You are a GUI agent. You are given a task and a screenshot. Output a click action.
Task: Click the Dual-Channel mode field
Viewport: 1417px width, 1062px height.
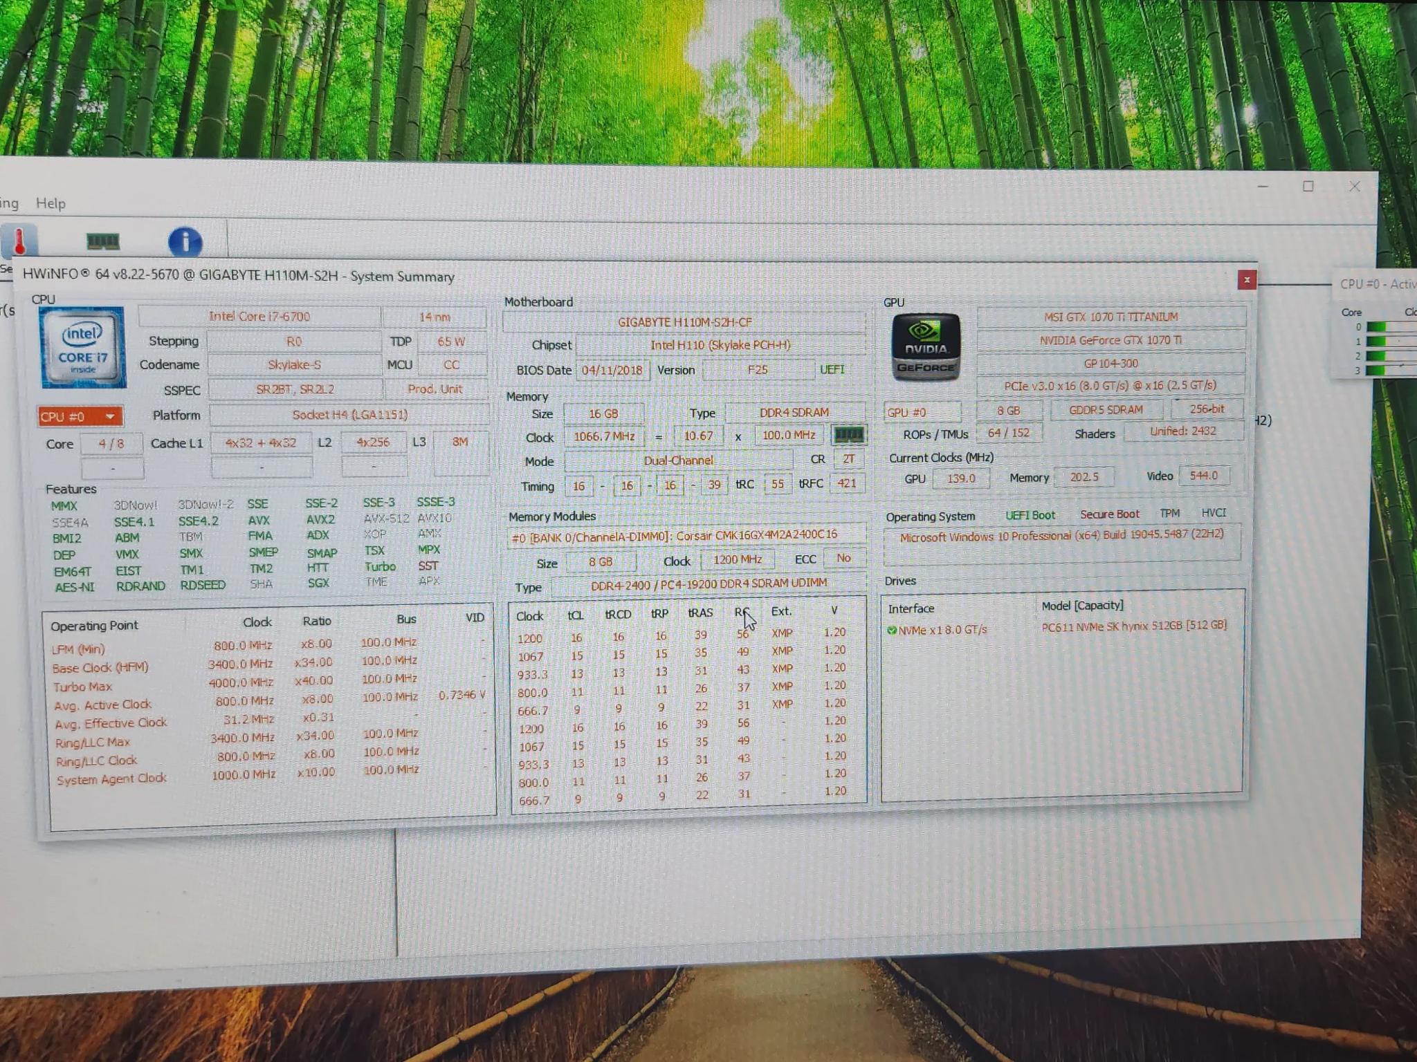tap(678, 460)
